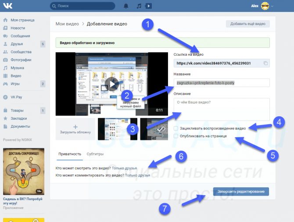
Task: Click the Alex profile avatar
Action: 265,6
